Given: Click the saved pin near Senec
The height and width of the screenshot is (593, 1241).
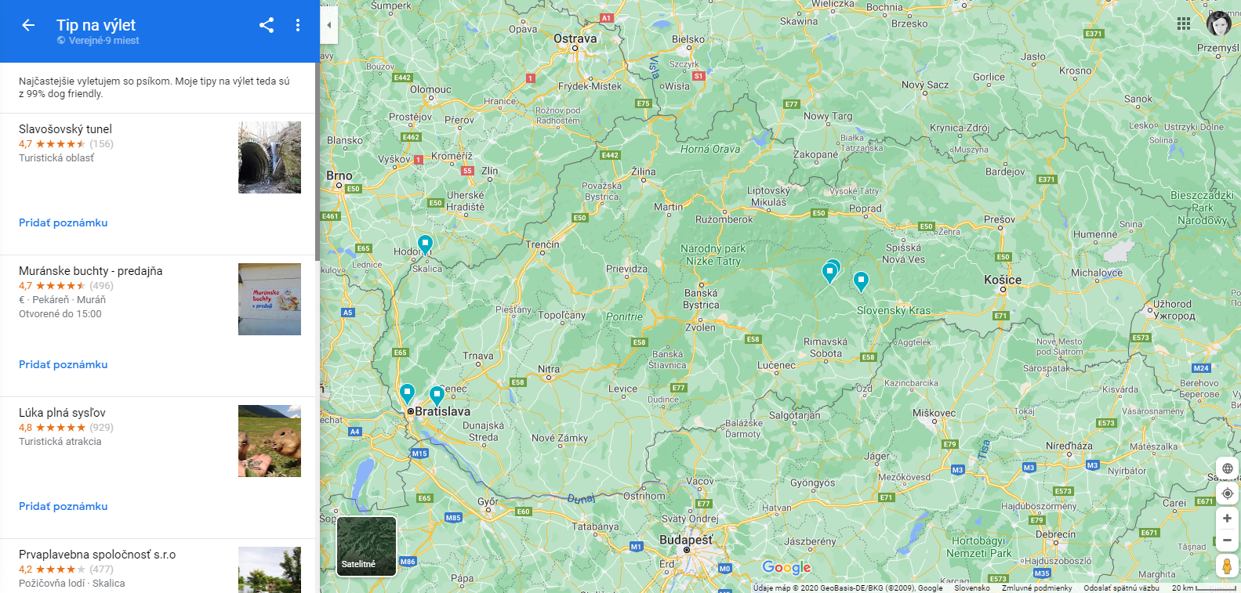Looking at the screenshot, I should (437, 396).
